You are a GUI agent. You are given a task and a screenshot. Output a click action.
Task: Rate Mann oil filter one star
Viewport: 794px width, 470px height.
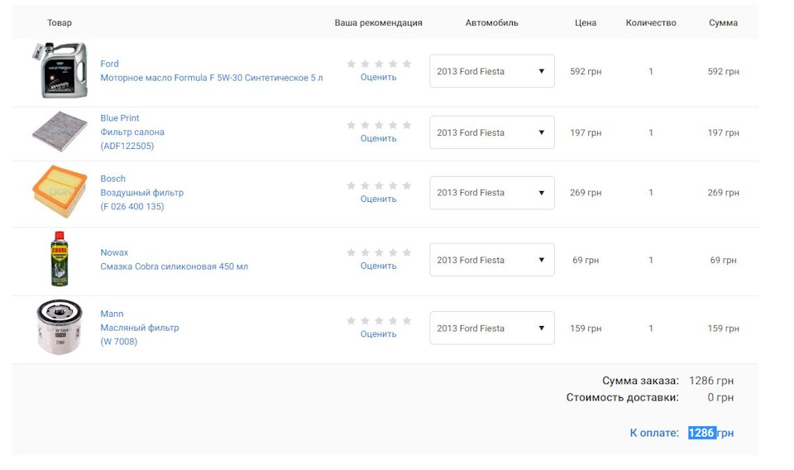point(351,320)
